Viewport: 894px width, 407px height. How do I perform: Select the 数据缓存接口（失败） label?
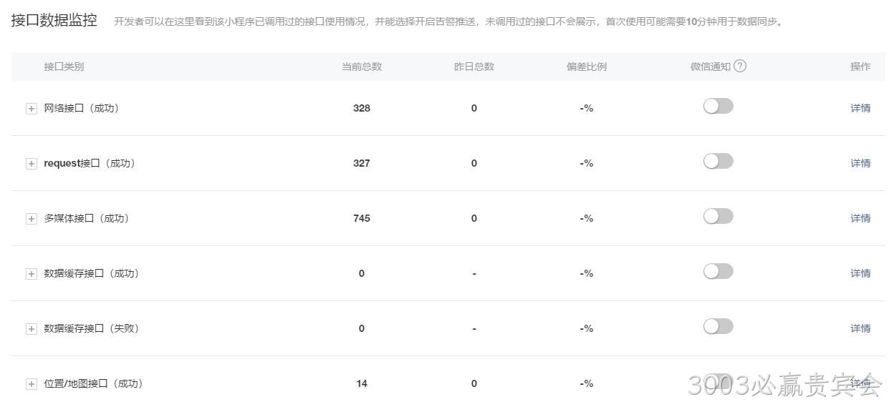click(x=91, y=328)
